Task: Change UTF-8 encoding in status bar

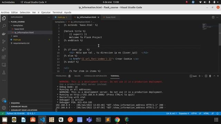Action: tap(194, 113)
